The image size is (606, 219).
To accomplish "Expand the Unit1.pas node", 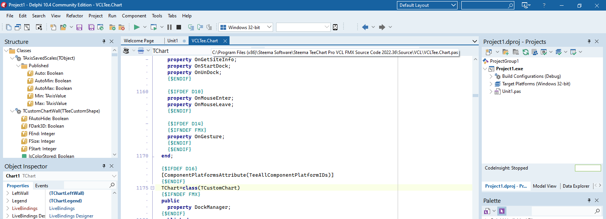I will tap(491, 91).
